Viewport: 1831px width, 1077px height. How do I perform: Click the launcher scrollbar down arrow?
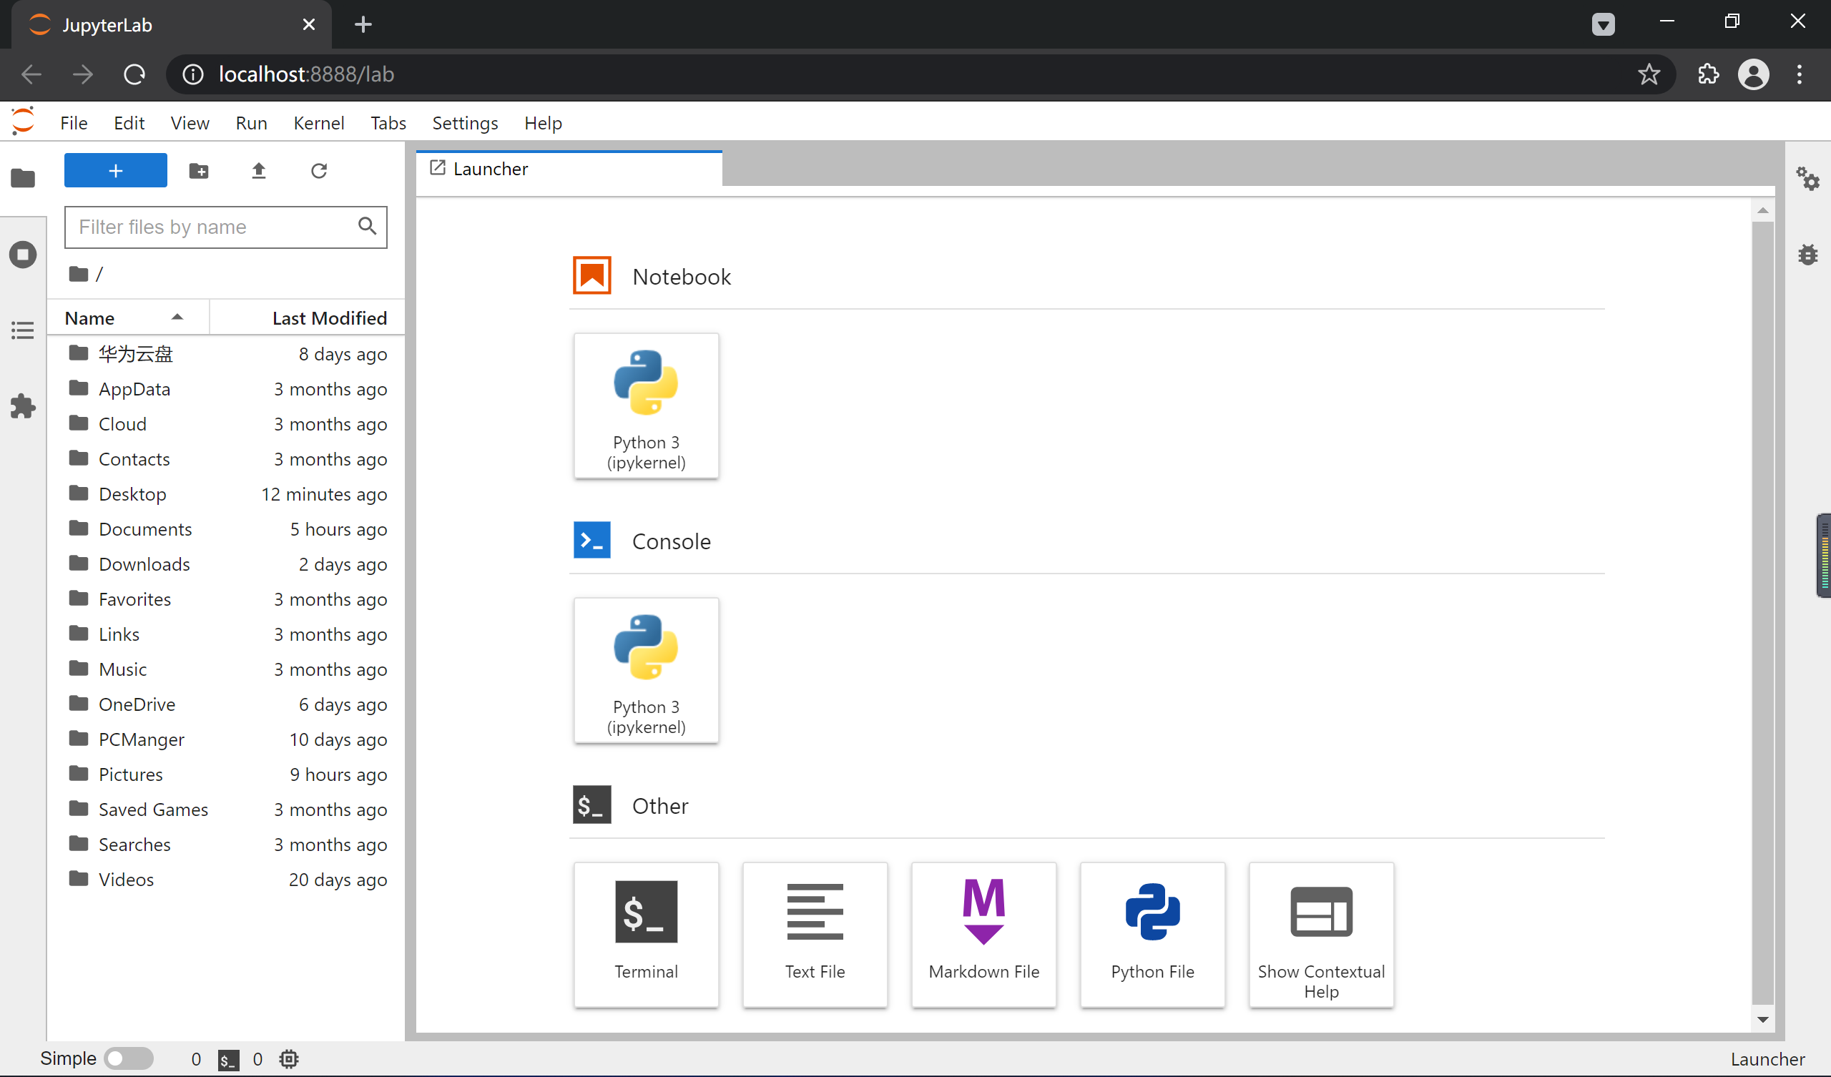click(x=1763, y=1019)
